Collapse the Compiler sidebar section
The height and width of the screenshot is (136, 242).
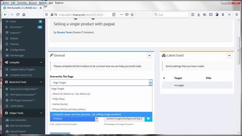pyautogui.click(x=23, y=62)
